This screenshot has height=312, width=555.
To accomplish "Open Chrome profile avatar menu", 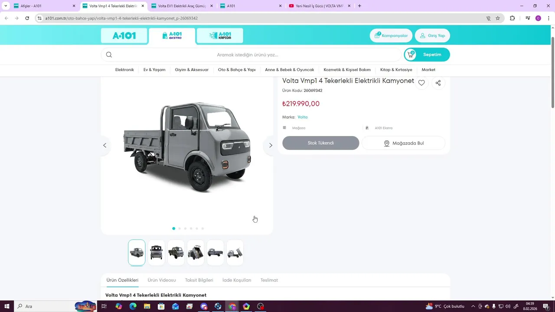I will 538,18.
